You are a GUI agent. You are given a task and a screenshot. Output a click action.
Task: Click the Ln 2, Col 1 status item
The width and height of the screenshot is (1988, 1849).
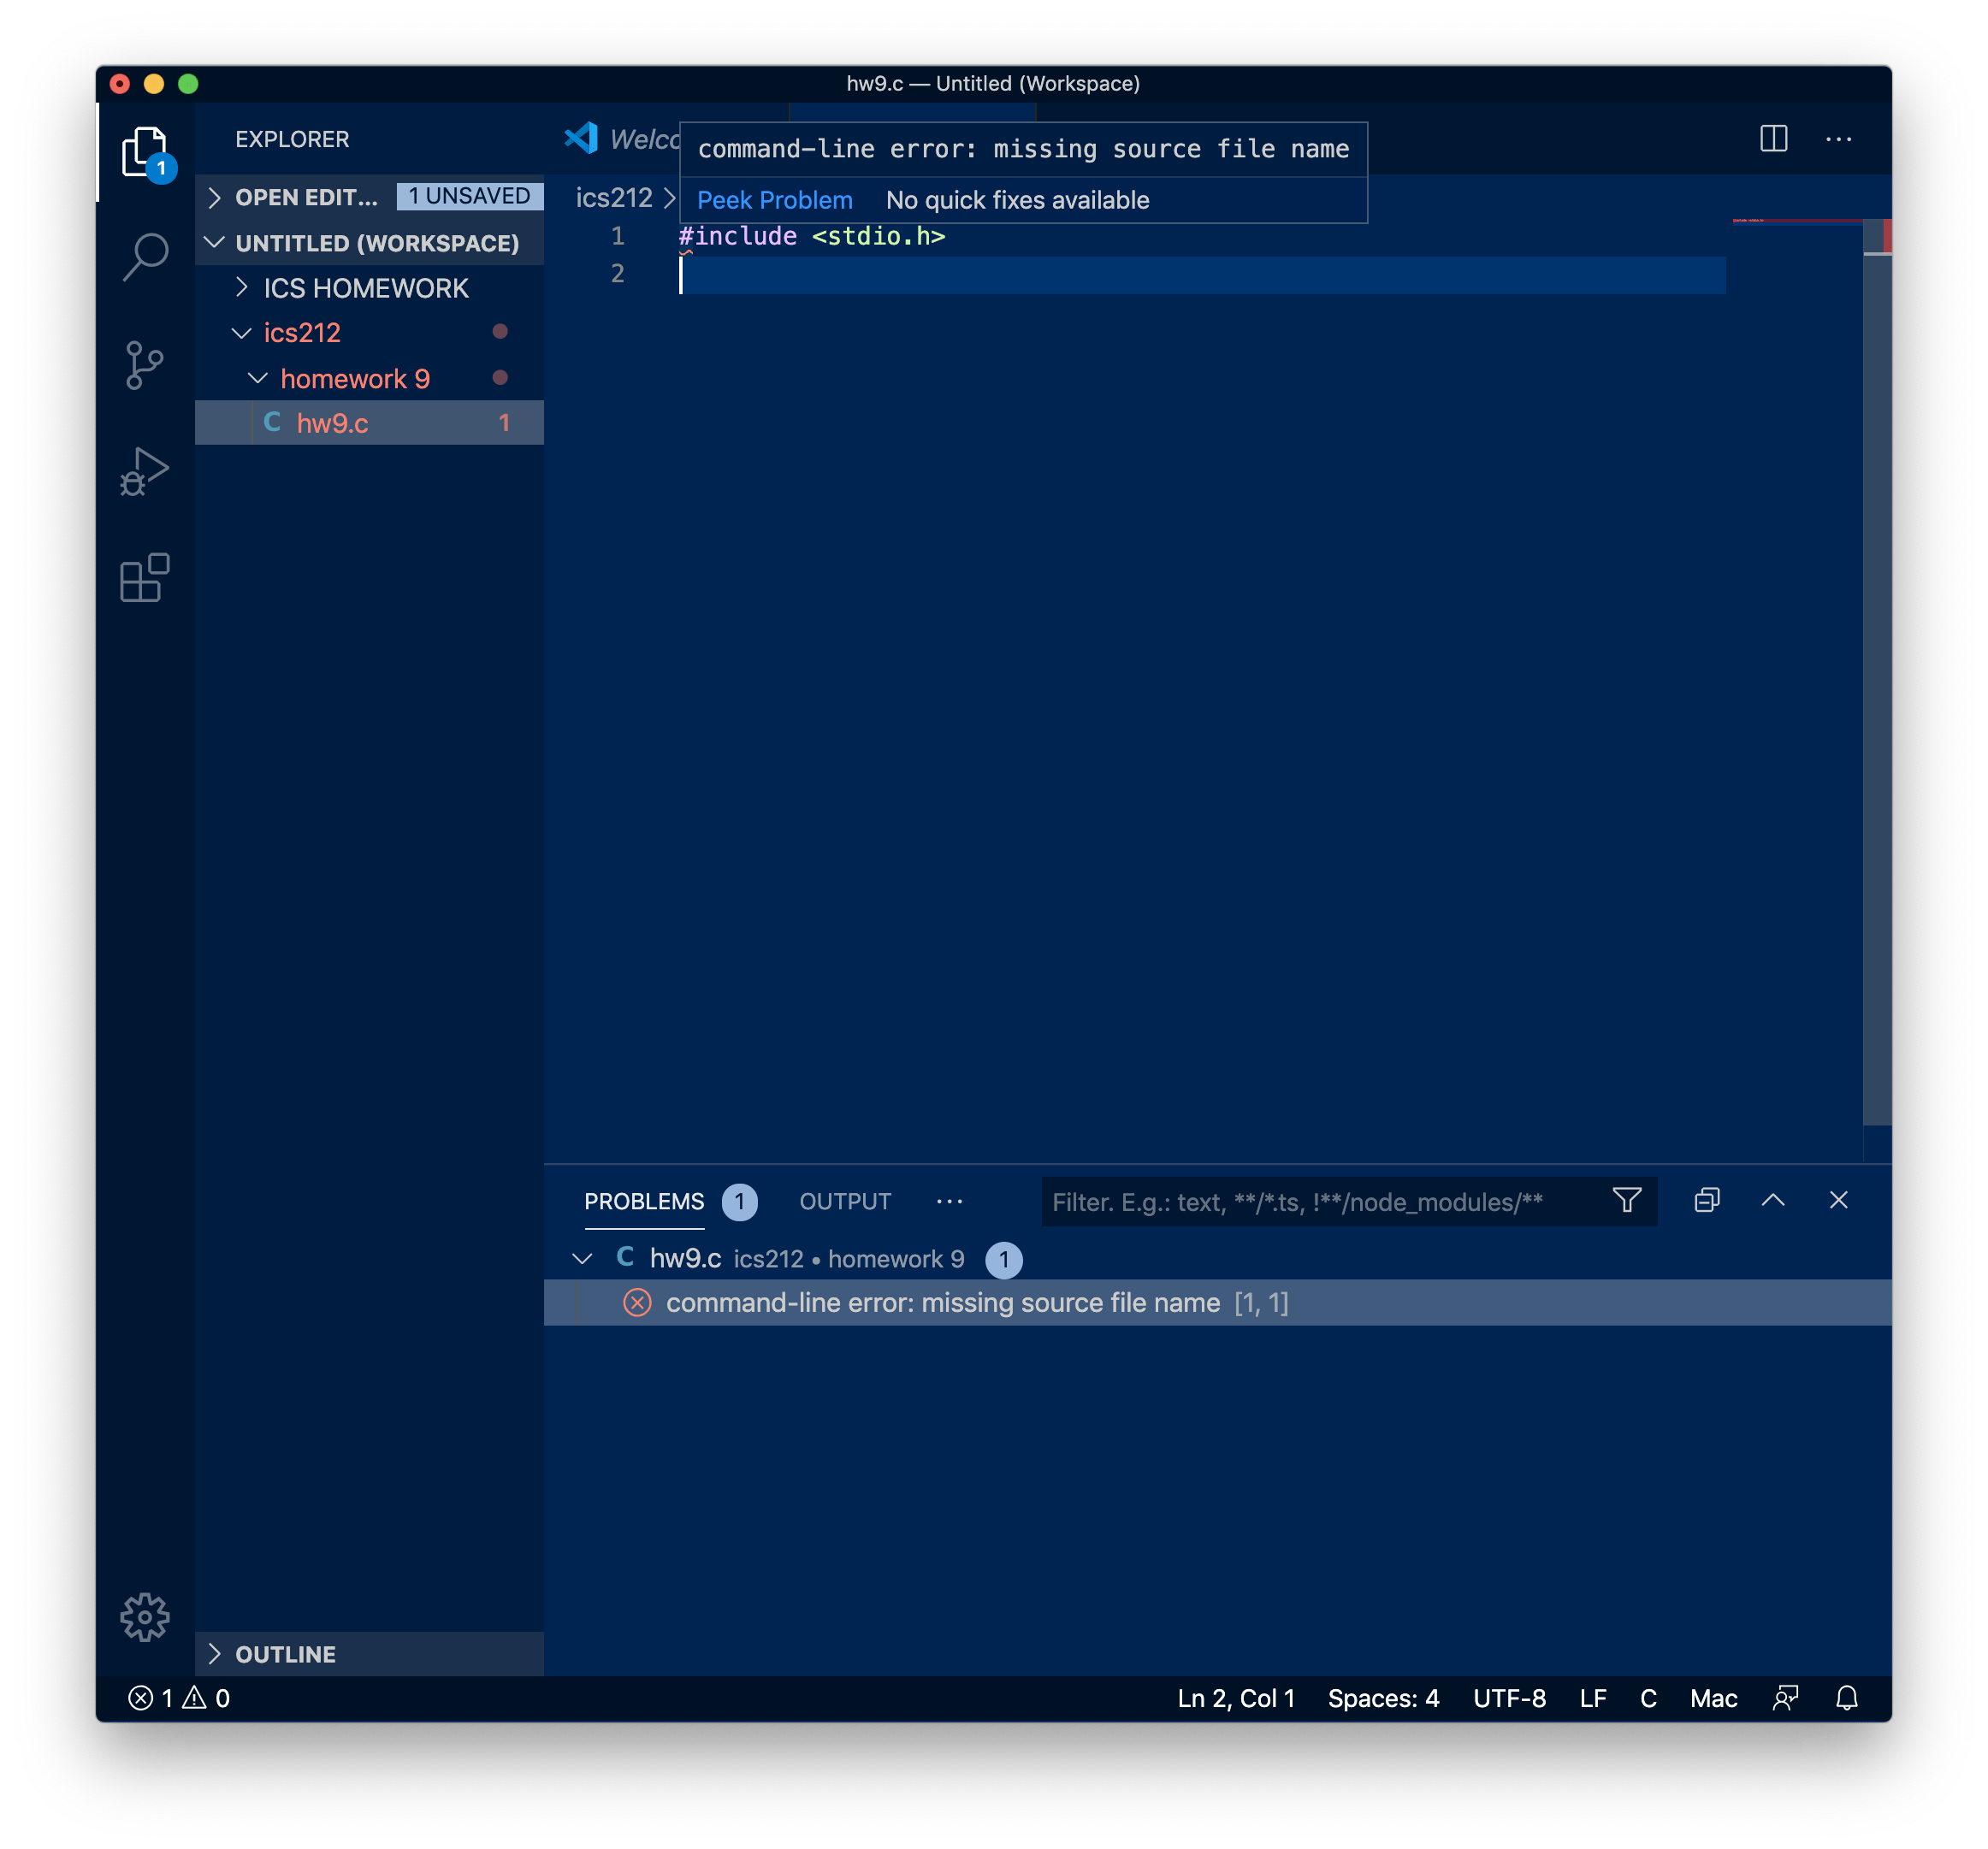pos(1236,1698)
